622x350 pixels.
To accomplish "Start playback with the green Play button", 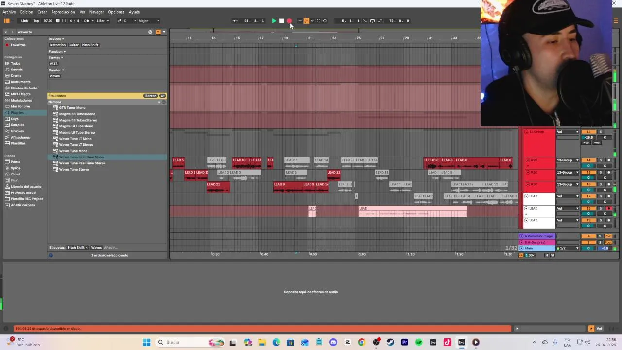I will tap(274, 21).
